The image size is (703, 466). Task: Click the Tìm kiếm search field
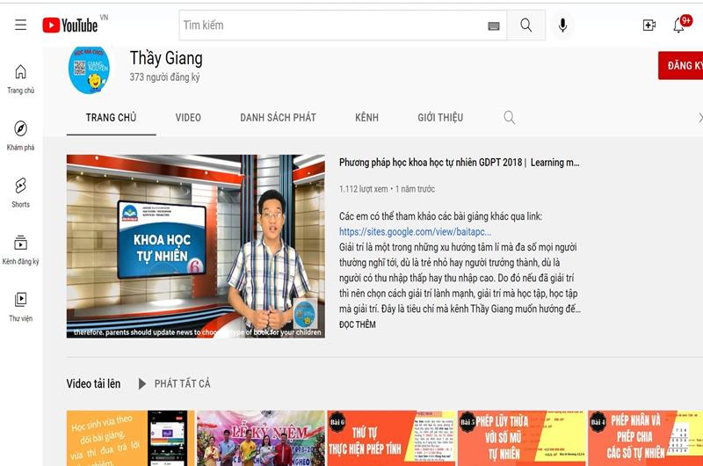[332, 25]
